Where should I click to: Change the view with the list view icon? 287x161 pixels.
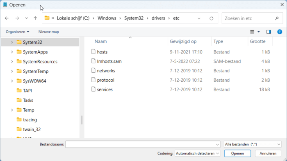click(x=252, y=32)
